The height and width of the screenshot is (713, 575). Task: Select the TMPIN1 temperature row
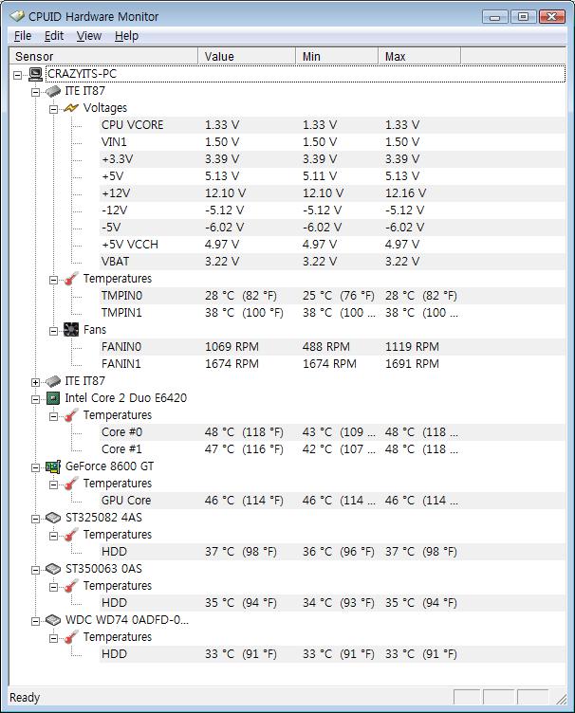click(x=332, y=313)
